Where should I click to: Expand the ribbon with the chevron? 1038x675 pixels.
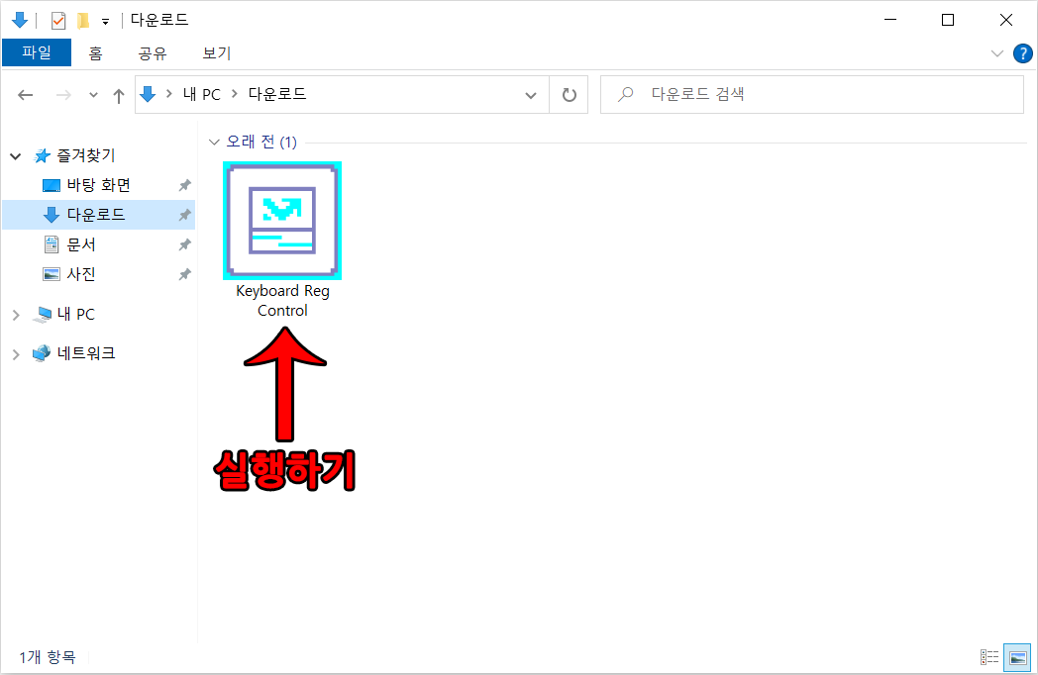[997, 52]
